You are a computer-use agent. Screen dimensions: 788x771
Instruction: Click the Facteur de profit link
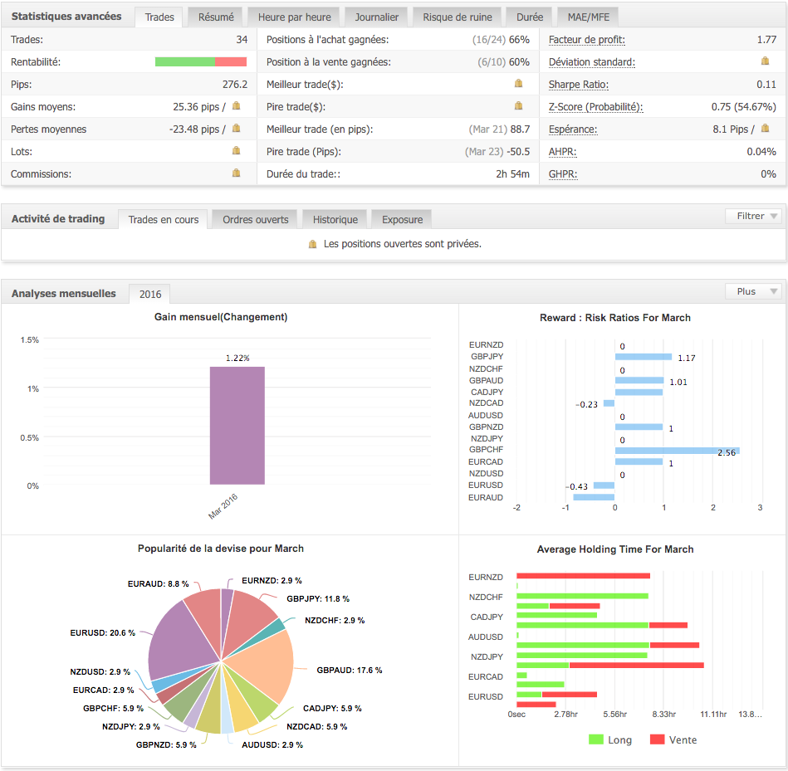point(586,39)
